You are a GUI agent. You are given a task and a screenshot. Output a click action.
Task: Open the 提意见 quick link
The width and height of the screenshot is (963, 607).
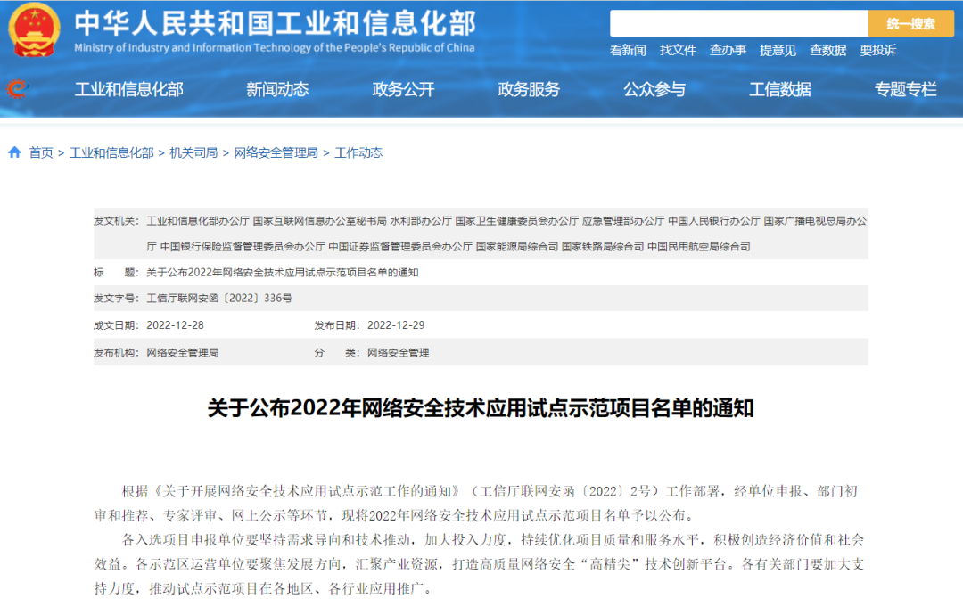[x=778, y=51]
